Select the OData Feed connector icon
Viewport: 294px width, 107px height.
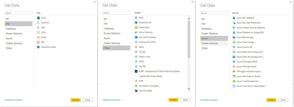[x=136, y=27]
